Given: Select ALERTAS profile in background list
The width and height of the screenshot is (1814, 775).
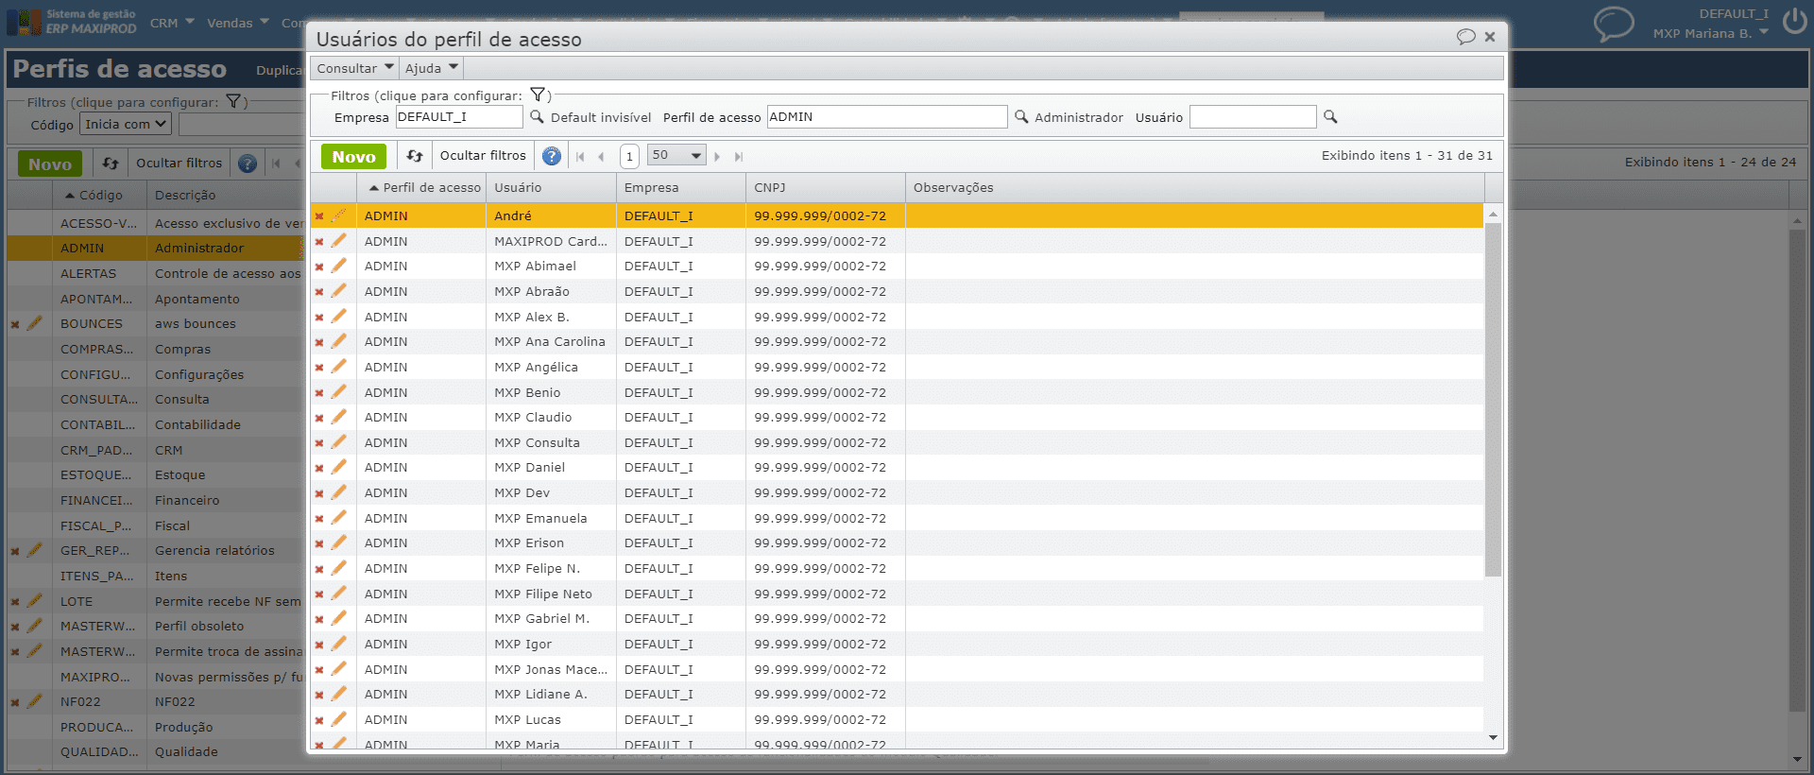Looking at the screenshot, I should click(x=156, y=273).
